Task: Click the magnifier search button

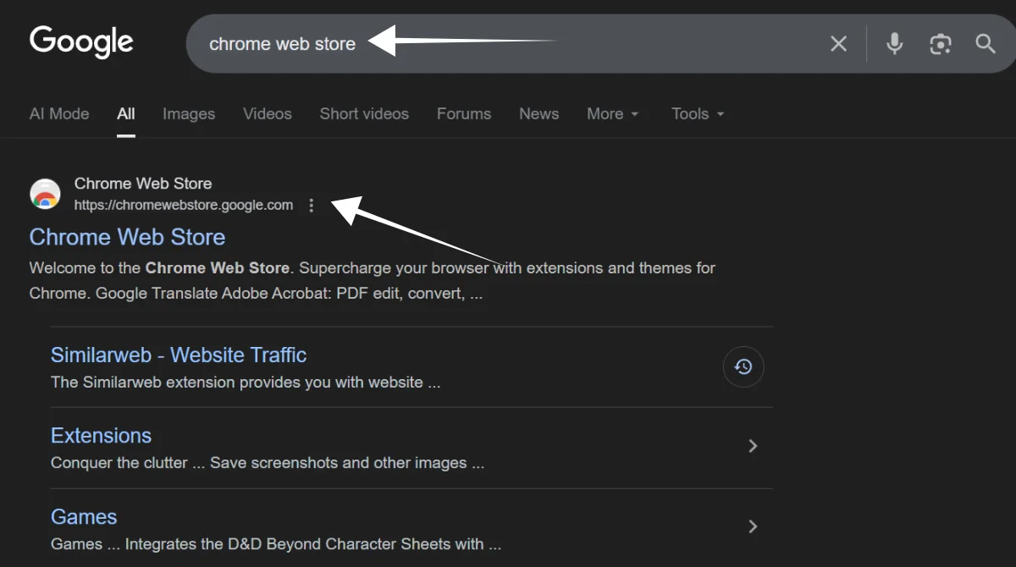Action: (x=986, y=44)
